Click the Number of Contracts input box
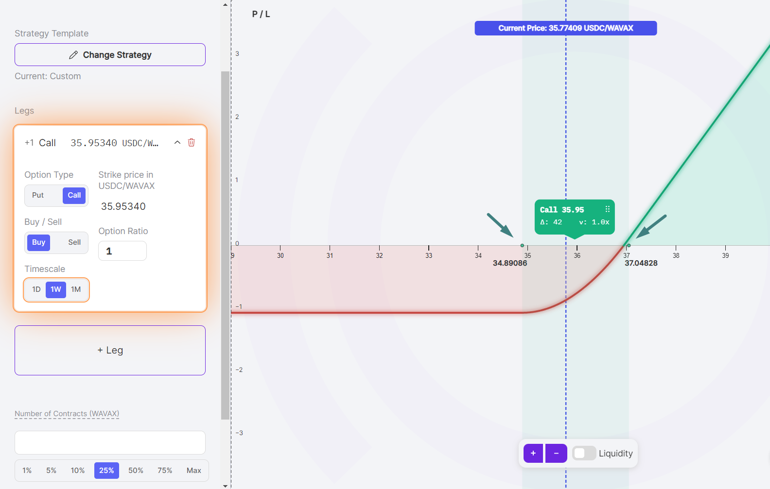The height and width of the screenshot is (489, 770). (110, 442)
